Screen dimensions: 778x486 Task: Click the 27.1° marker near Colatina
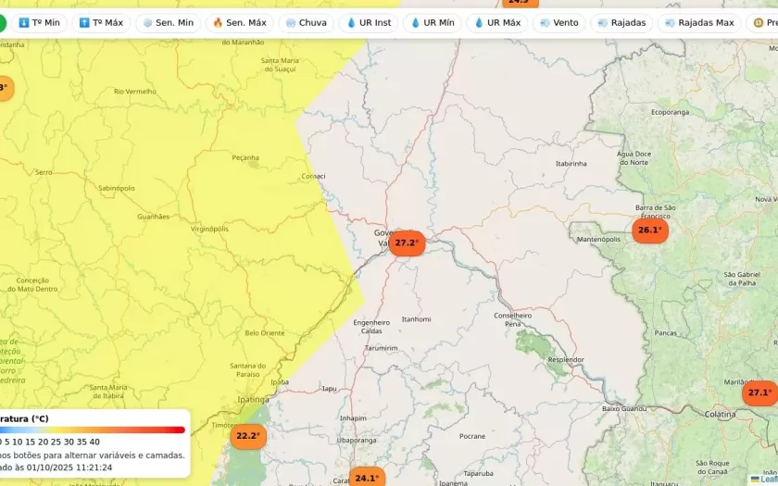pos(759,393)
